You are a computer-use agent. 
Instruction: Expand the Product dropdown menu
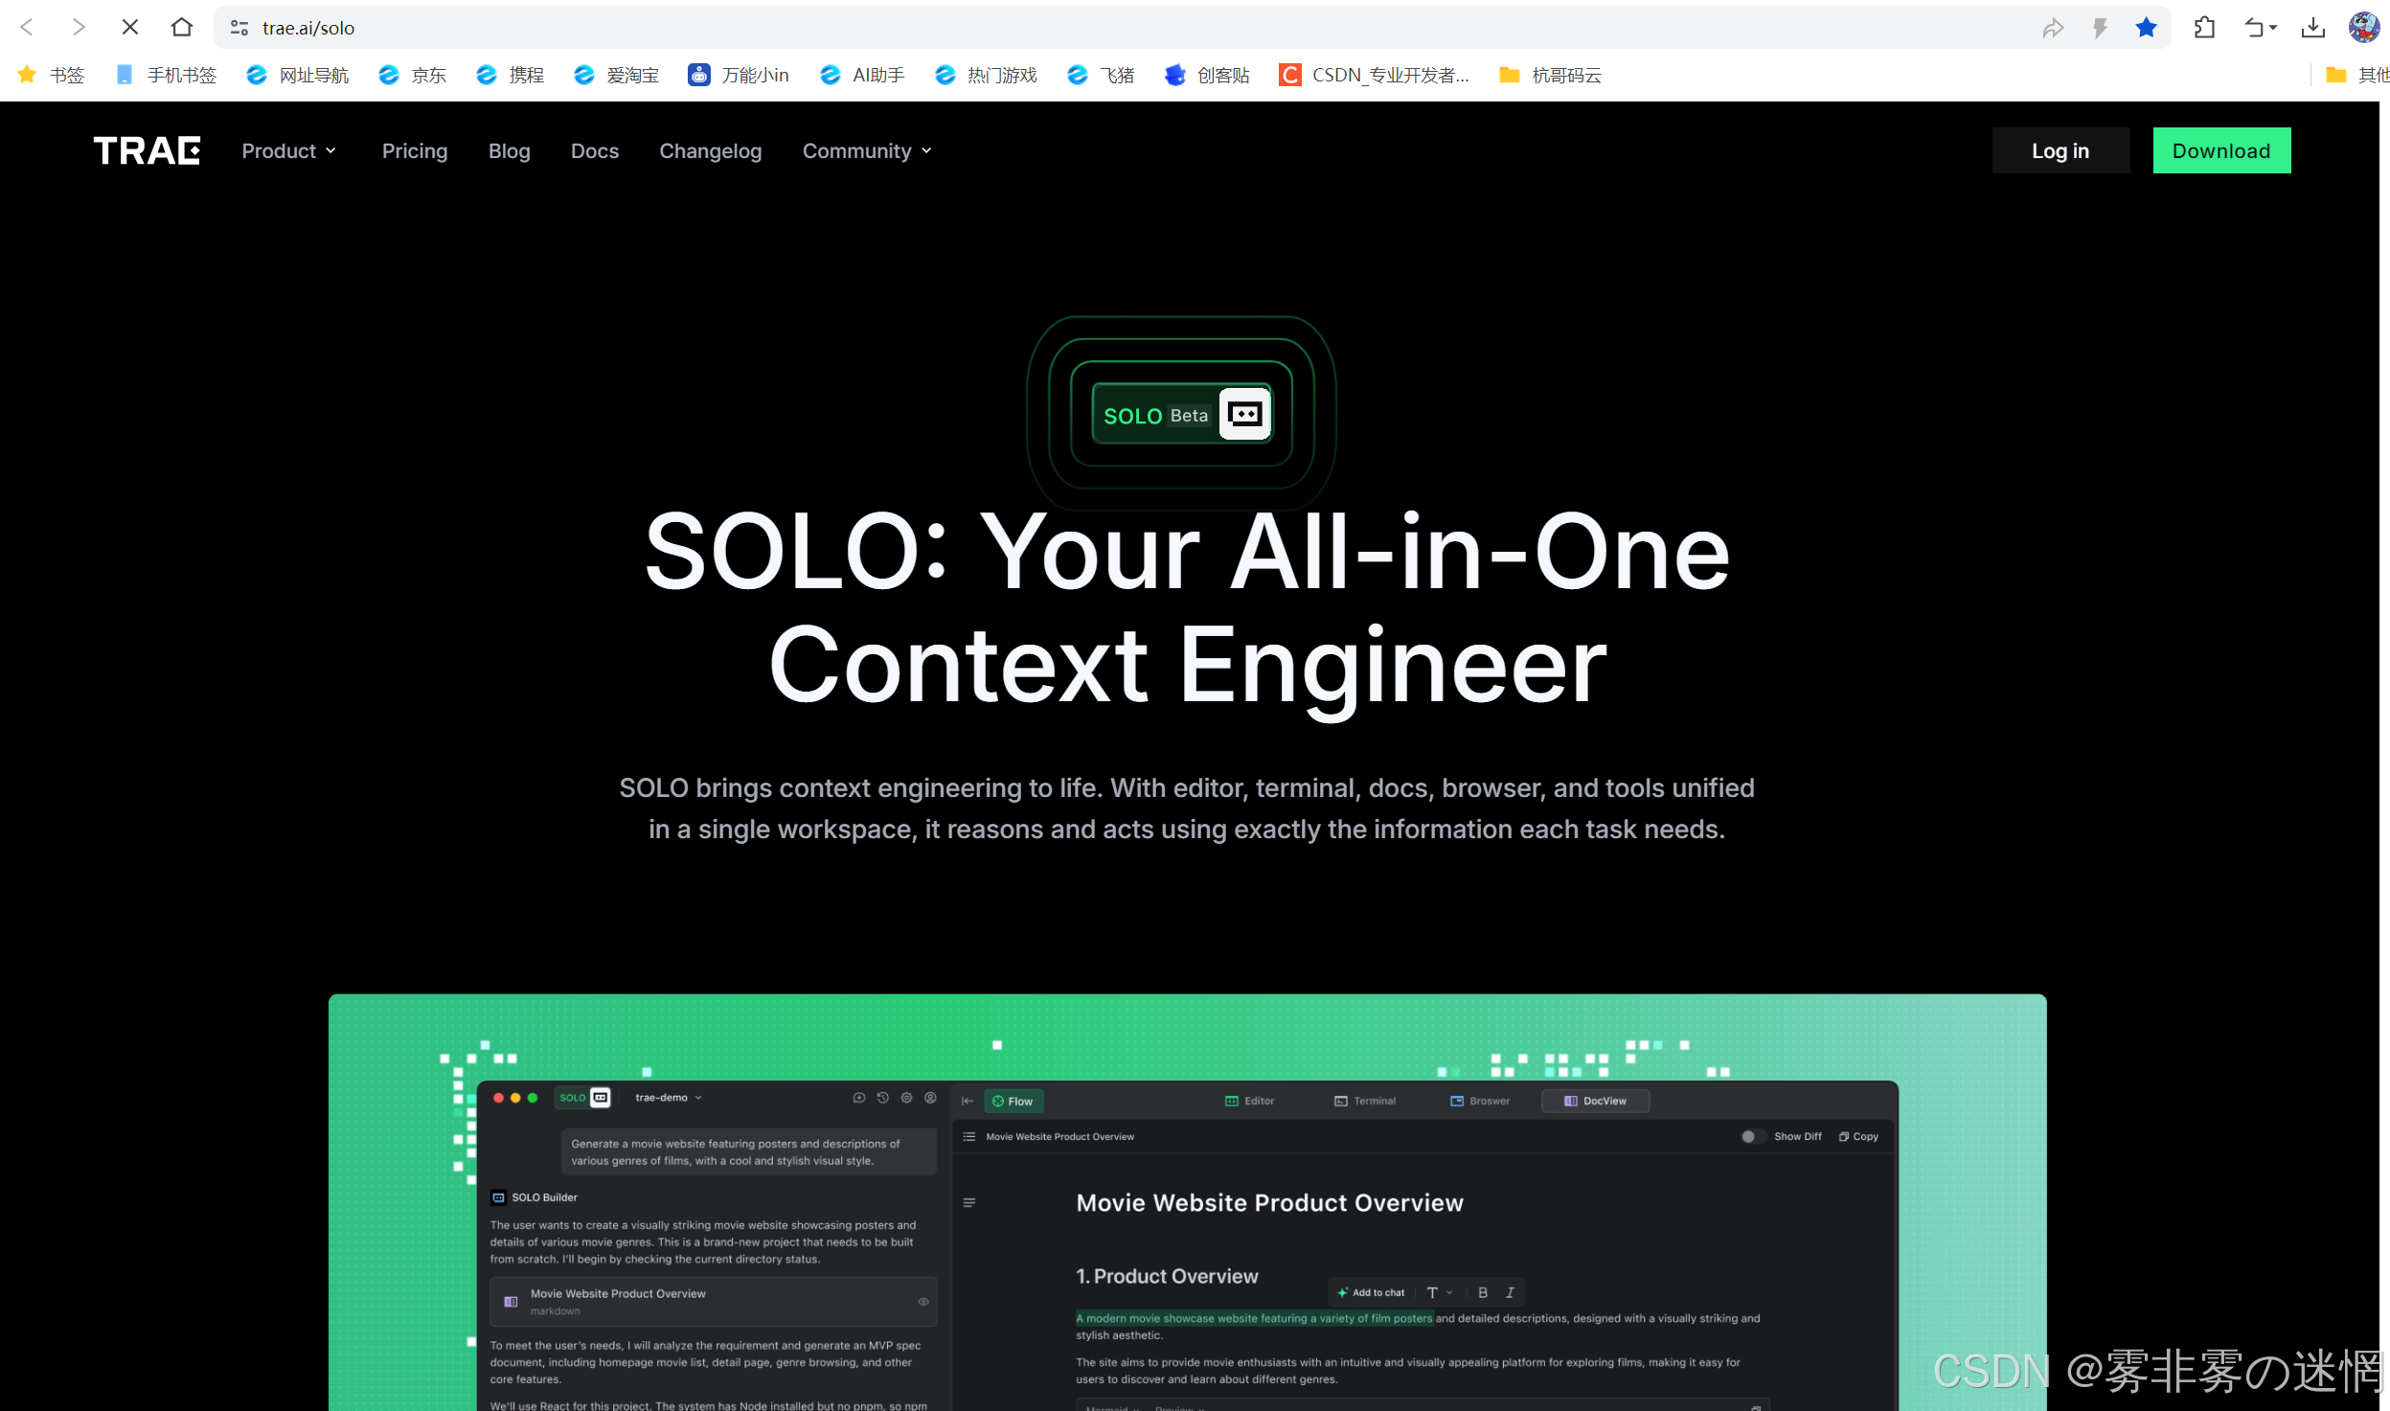(288, 150)
